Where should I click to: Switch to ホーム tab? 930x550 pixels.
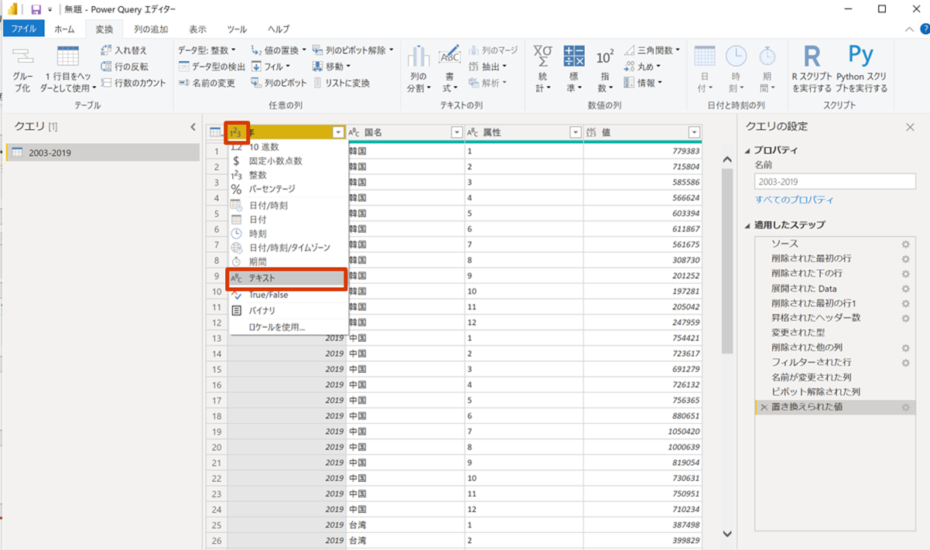[x=65, y=29]
